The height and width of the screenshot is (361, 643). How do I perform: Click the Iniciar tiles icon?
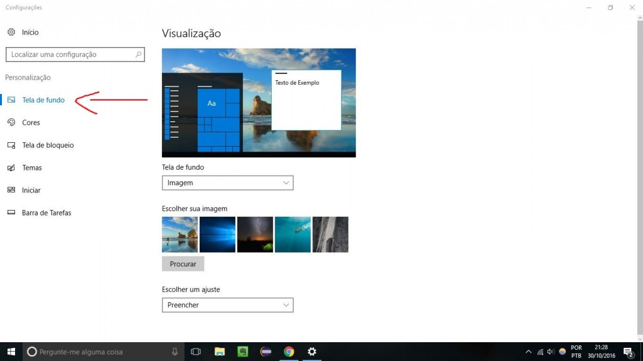click(x=11, y=190)
